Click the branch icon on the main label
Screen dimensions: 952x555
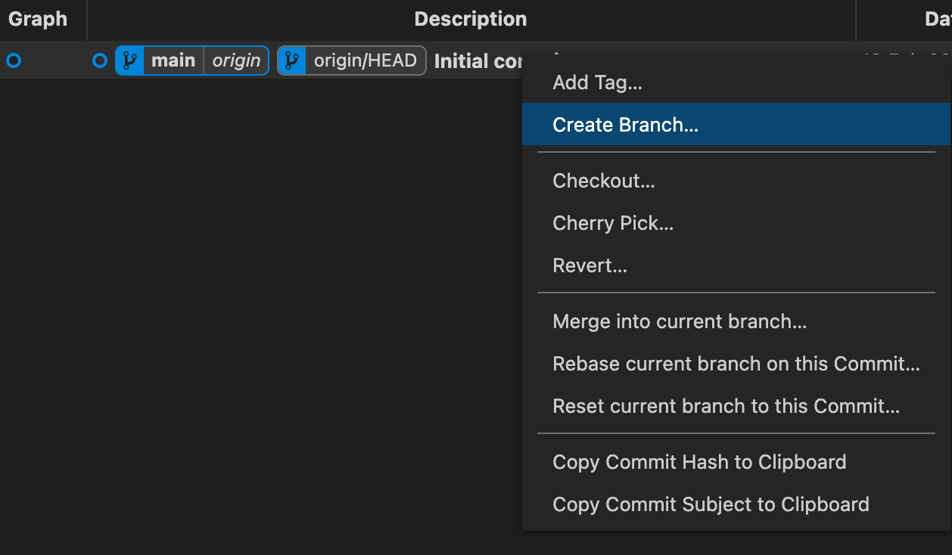coord(129,60)
